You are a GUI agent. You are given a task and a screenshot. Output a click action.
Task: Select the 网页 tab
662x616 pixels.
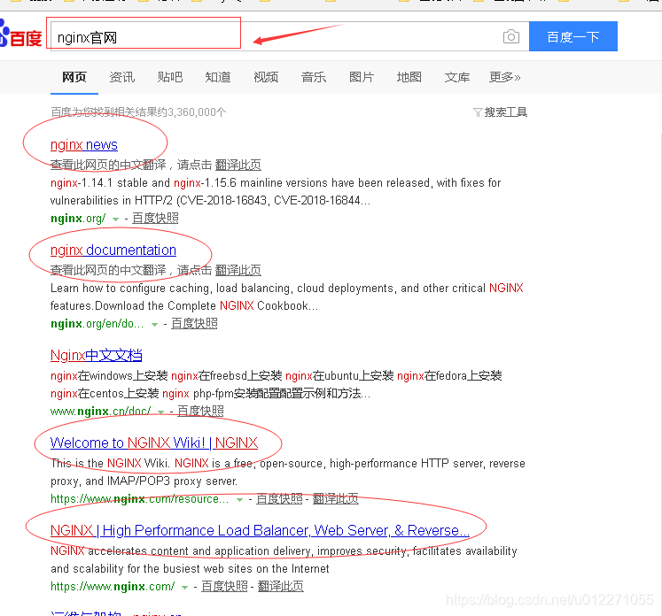click(74, 77)
